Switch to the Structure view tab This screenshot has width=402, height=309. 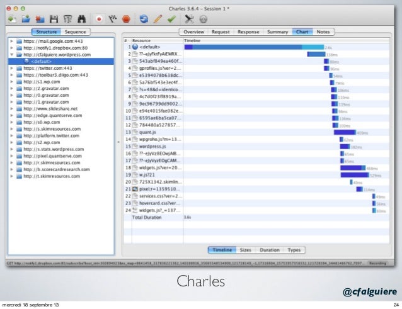[x=46, y=31]
